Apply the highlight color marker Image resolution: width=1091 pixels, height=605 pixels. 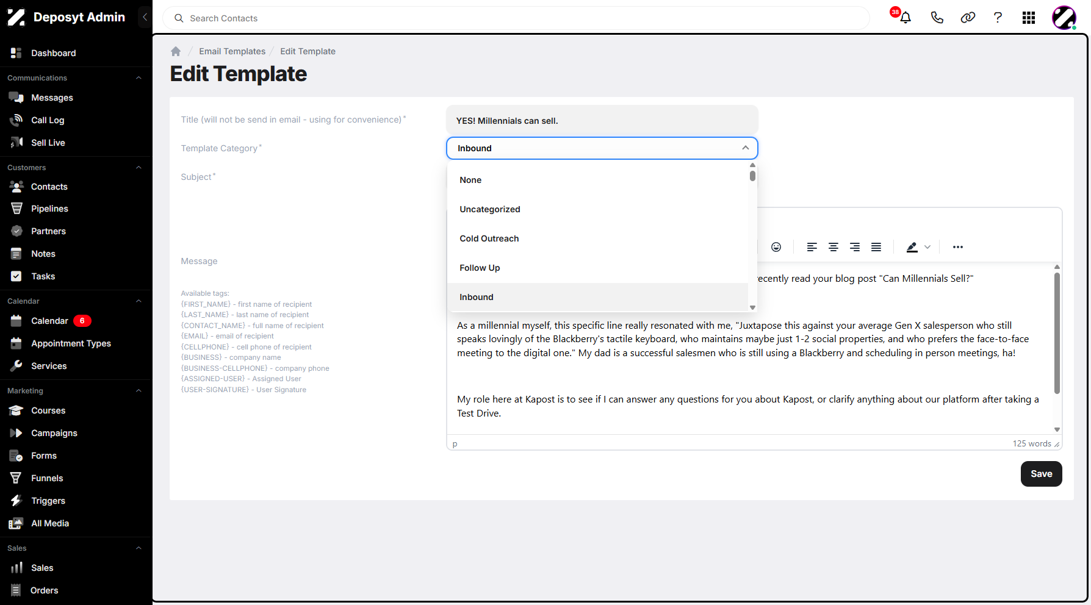click(912, 247)
